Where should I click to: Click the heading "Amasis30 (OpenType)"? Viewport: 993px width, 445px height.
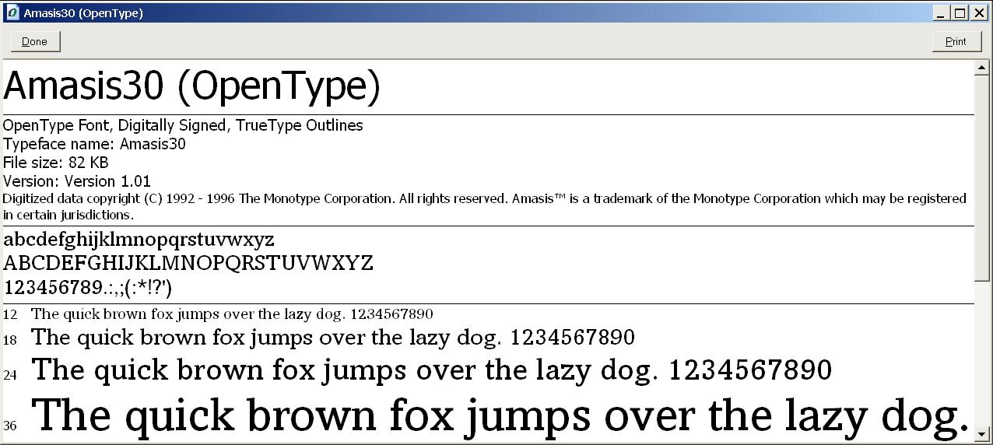coord(192,86)
